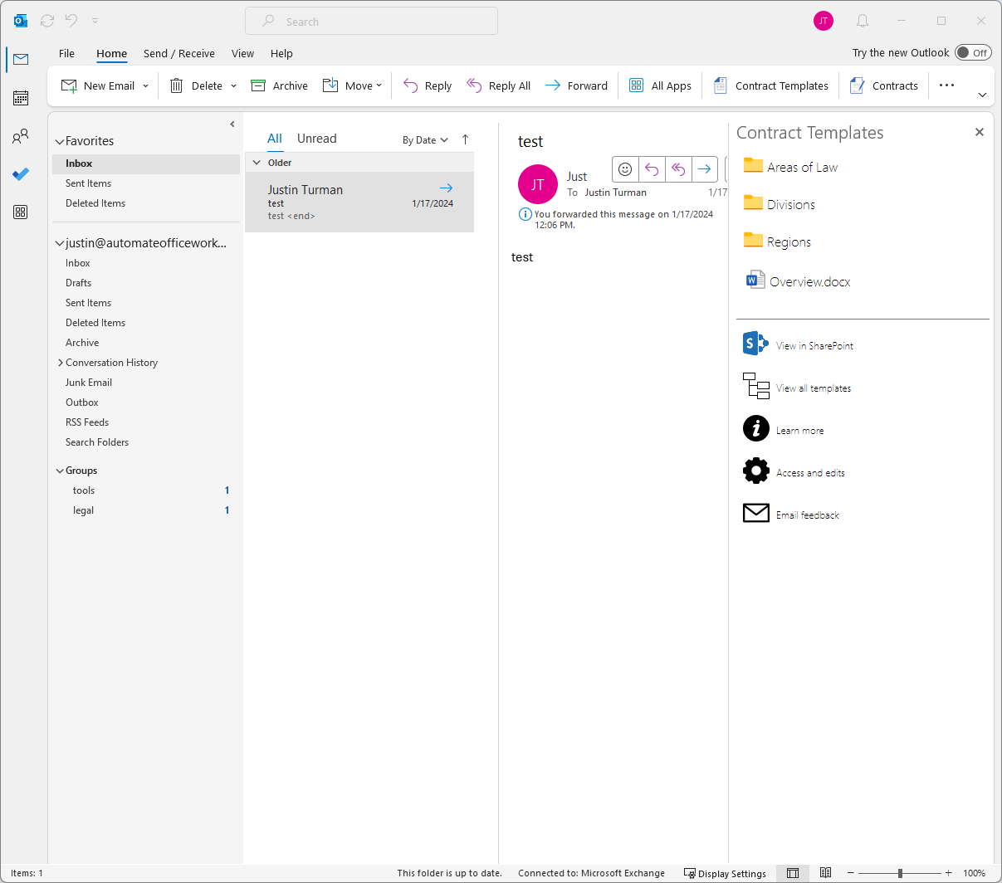Image resolution: width=1002 pixels, height=883 pixels.
Task: Open the notifications bell icon
Action: [863, 21]
